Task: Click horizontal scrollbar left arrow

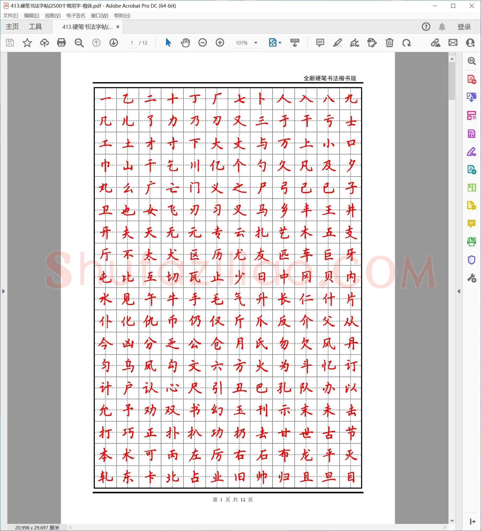Action: pos(71,527)
